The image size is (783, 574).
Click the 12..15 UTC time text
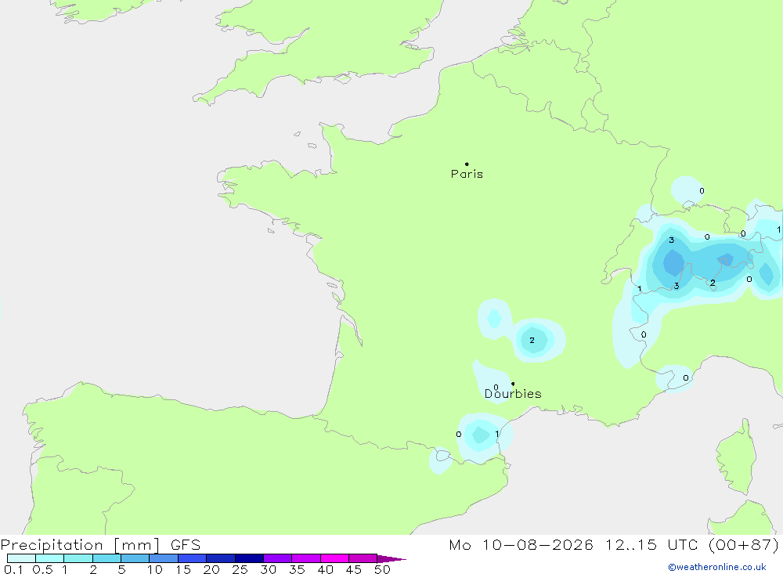[651, 544]
